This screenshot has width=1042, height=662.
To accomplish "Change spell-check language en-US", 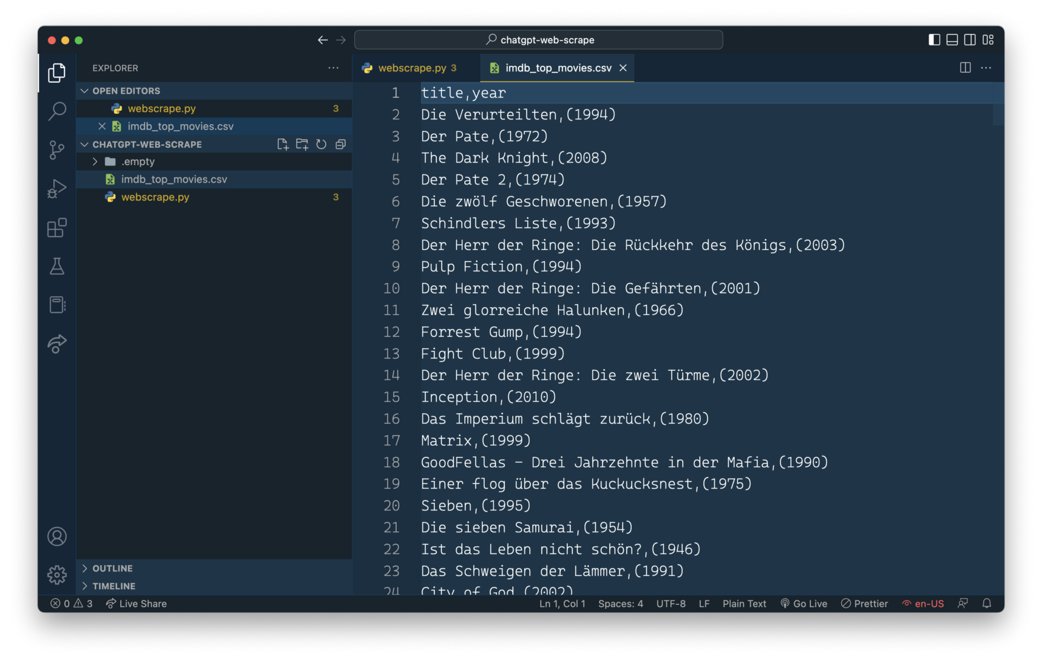I will 922,603.
